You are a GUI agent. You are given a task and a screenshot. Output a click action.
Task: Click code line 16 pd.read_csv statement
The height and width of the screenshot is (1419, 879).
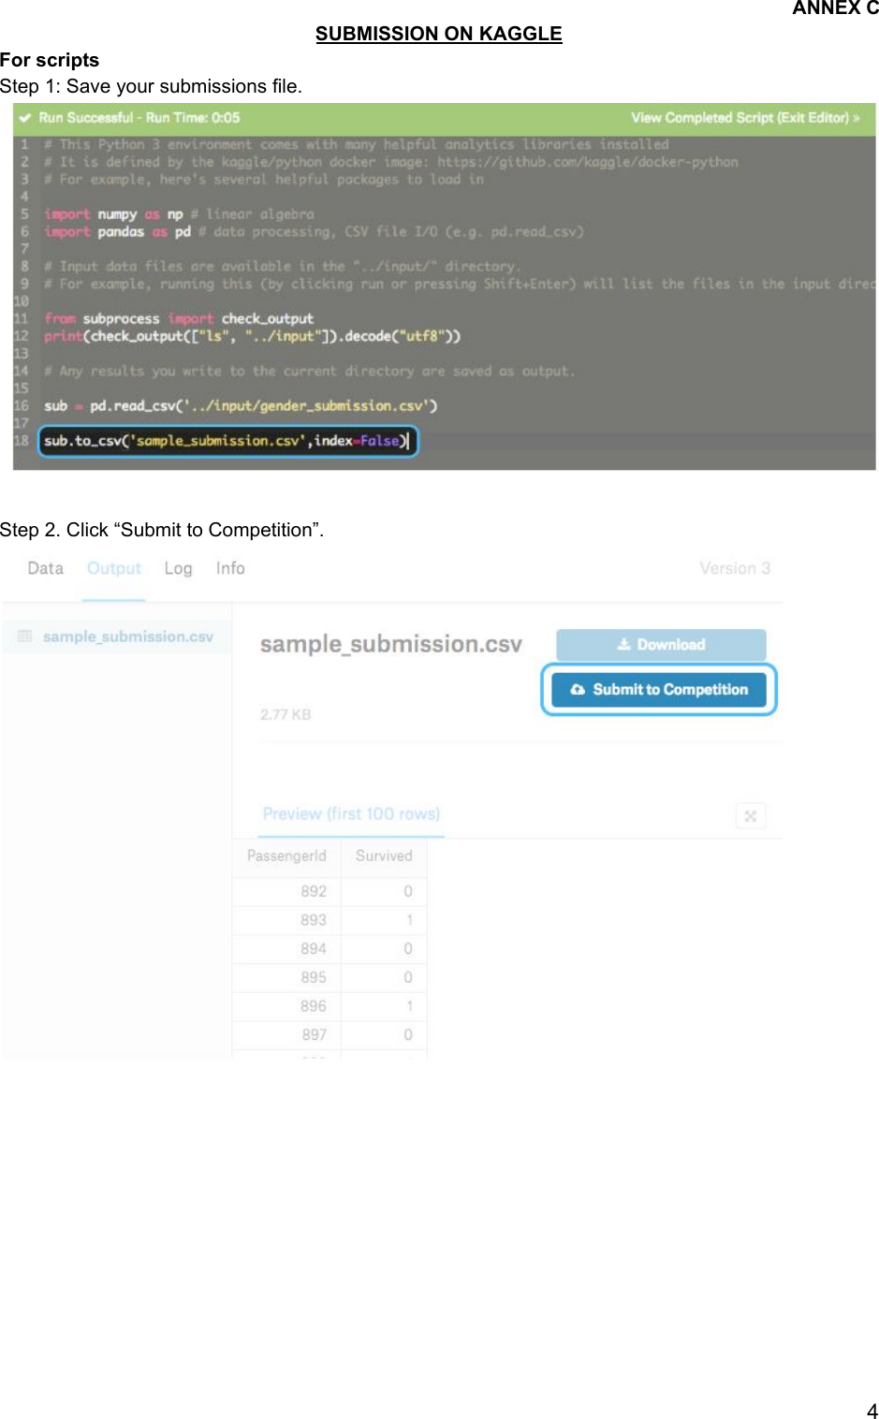pyautogui.click(x=241, y=406)
